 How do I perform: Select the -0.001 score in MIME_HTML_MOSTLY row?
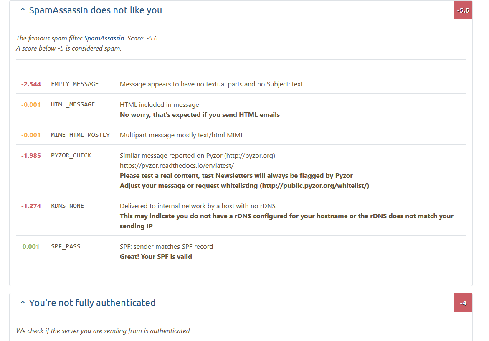click(x=31, y=135)
